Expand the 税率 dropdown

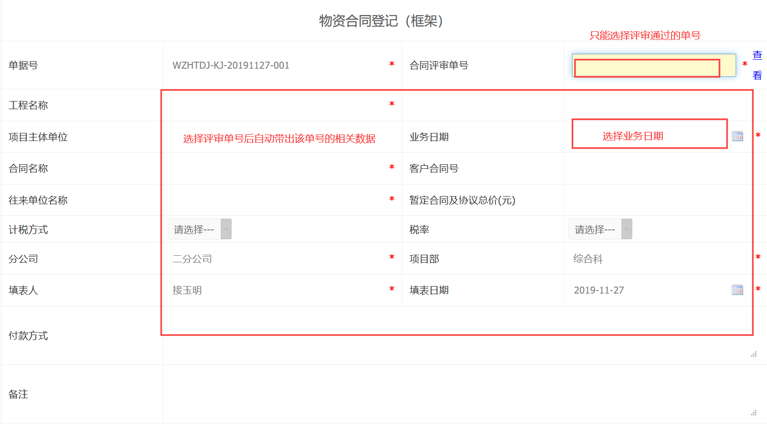pos(600,229)
